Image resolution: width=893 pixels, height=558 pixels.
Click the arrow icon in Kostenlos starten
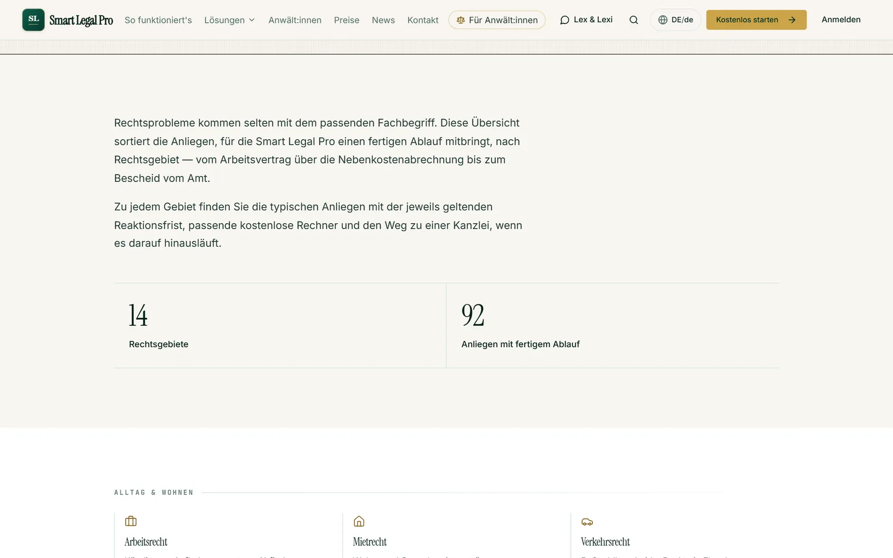click(791, 20)
